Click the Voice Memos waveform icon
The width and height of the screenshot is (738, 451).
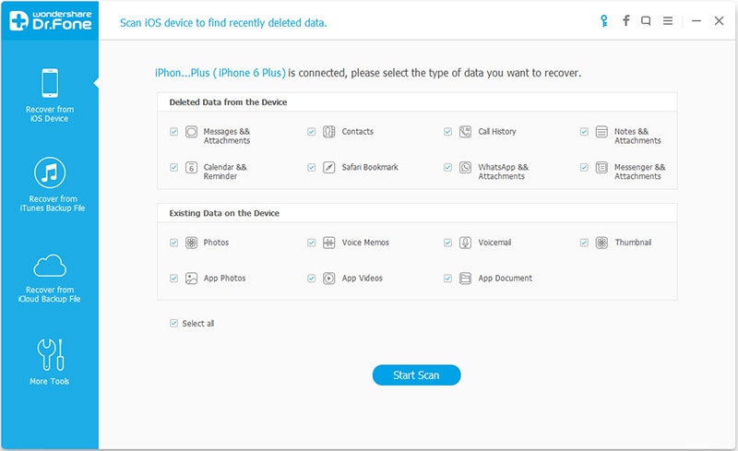(x=328, y=243)
